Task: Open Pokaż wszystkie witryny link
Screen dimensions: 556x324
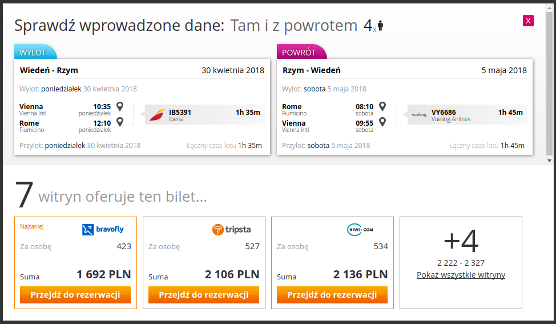Action: 461,275
